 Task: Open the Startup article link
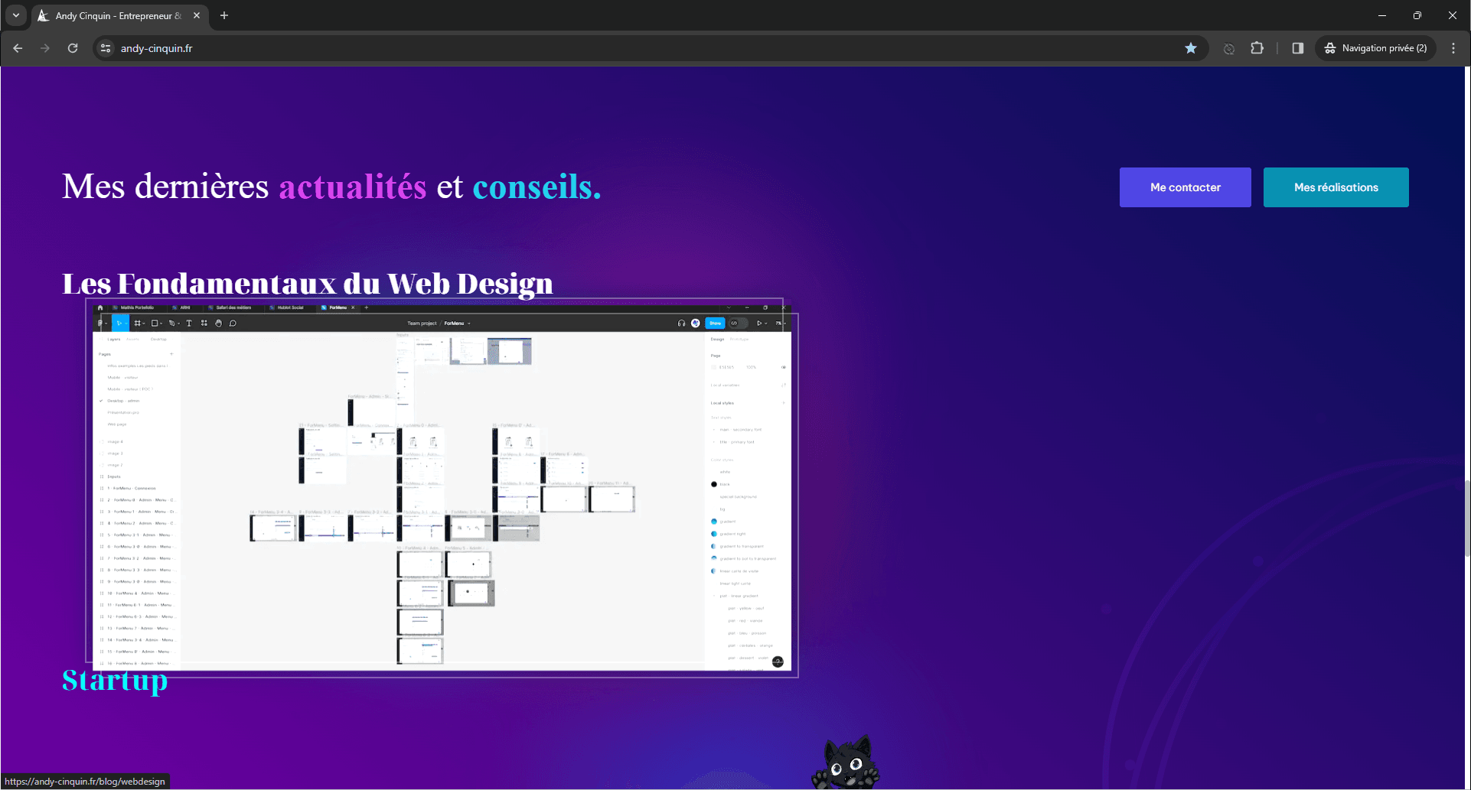114,681
